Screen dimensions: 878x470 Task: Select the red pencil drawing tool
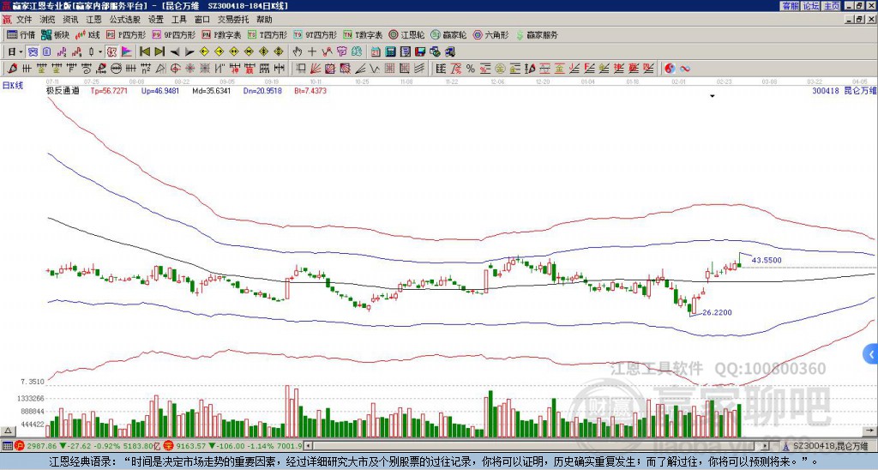pos(12,69)
